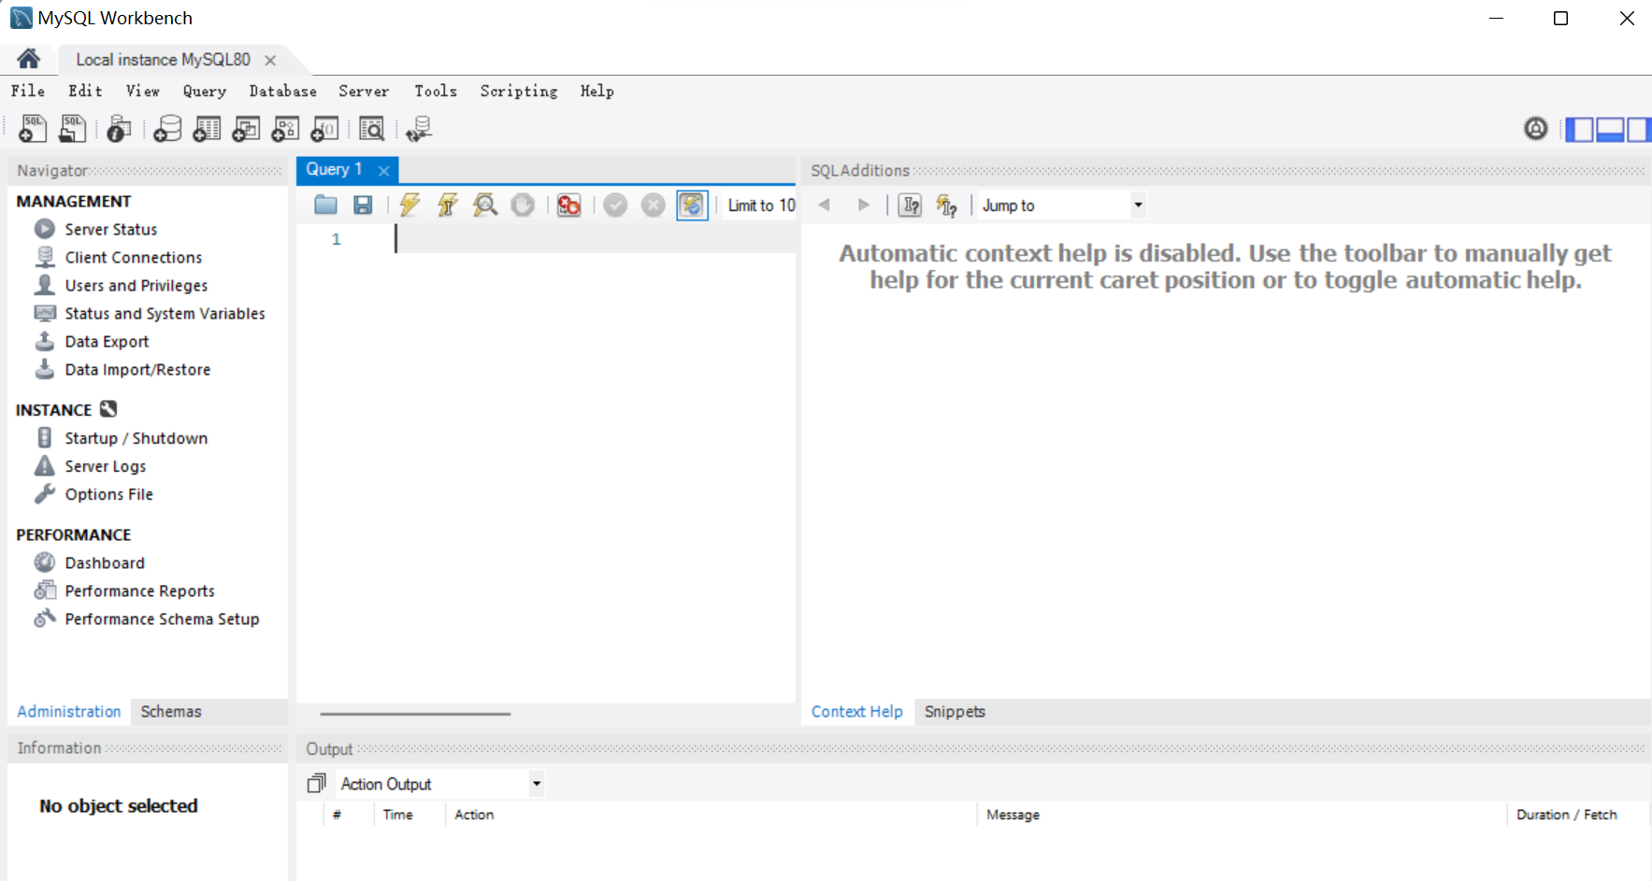Create a new stored procedure icon
The width and height of the screenshot is (1652, 881).
pos(285,128)
